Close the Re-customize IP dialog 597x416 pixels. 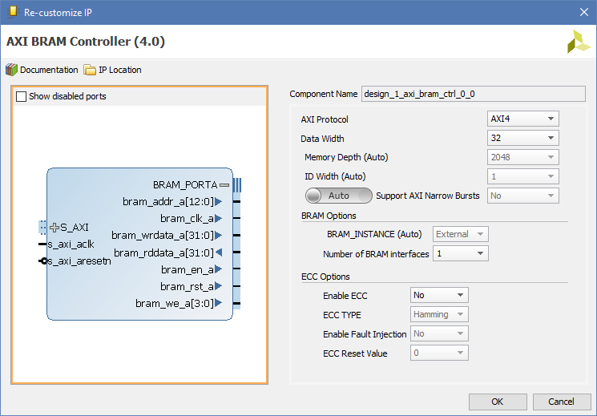[x=583, y=11]
